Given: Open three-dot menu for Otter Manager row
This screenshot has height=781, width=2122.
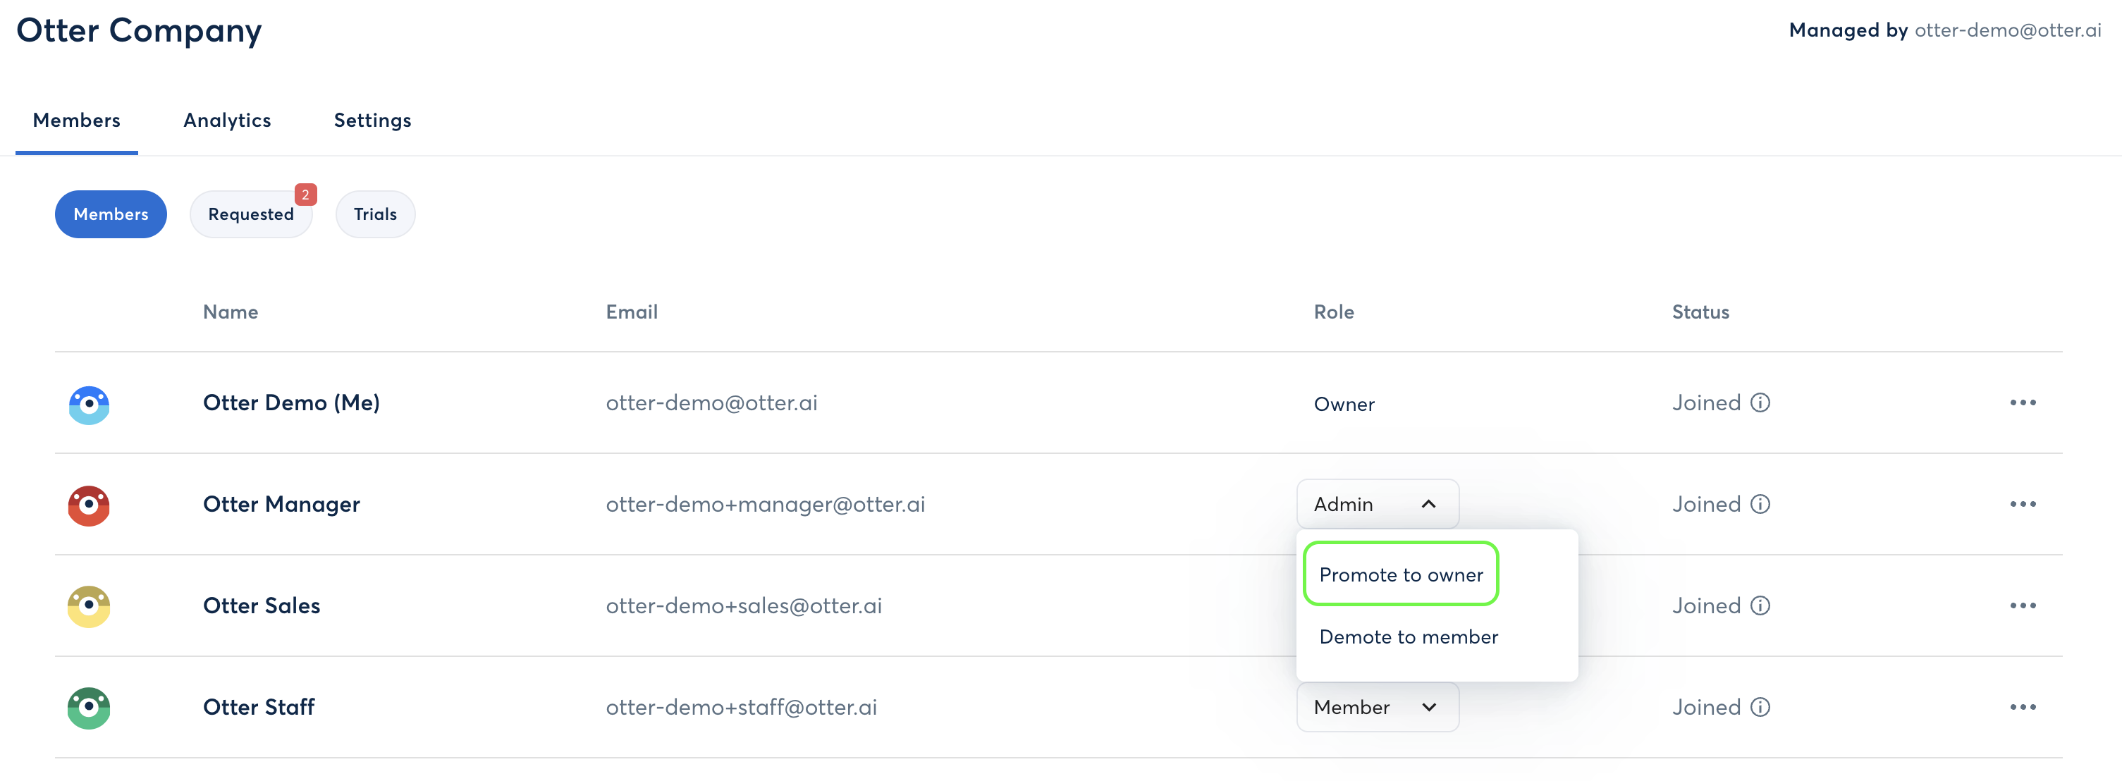Looking at the screenshot, I should pos(2023,504).
